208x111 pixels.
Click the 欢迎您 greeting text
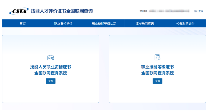click(143, 11)
